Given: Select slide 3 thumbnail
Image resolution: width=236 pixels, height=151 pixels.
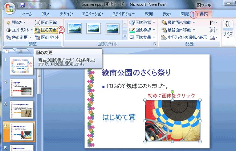Looking at the screenshot, I should (22, 110).
